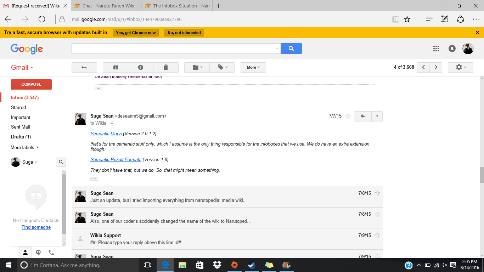This screenshot has height=272, width=484.
Task: Click the COMPOSE button
Action: click(31, 84)
